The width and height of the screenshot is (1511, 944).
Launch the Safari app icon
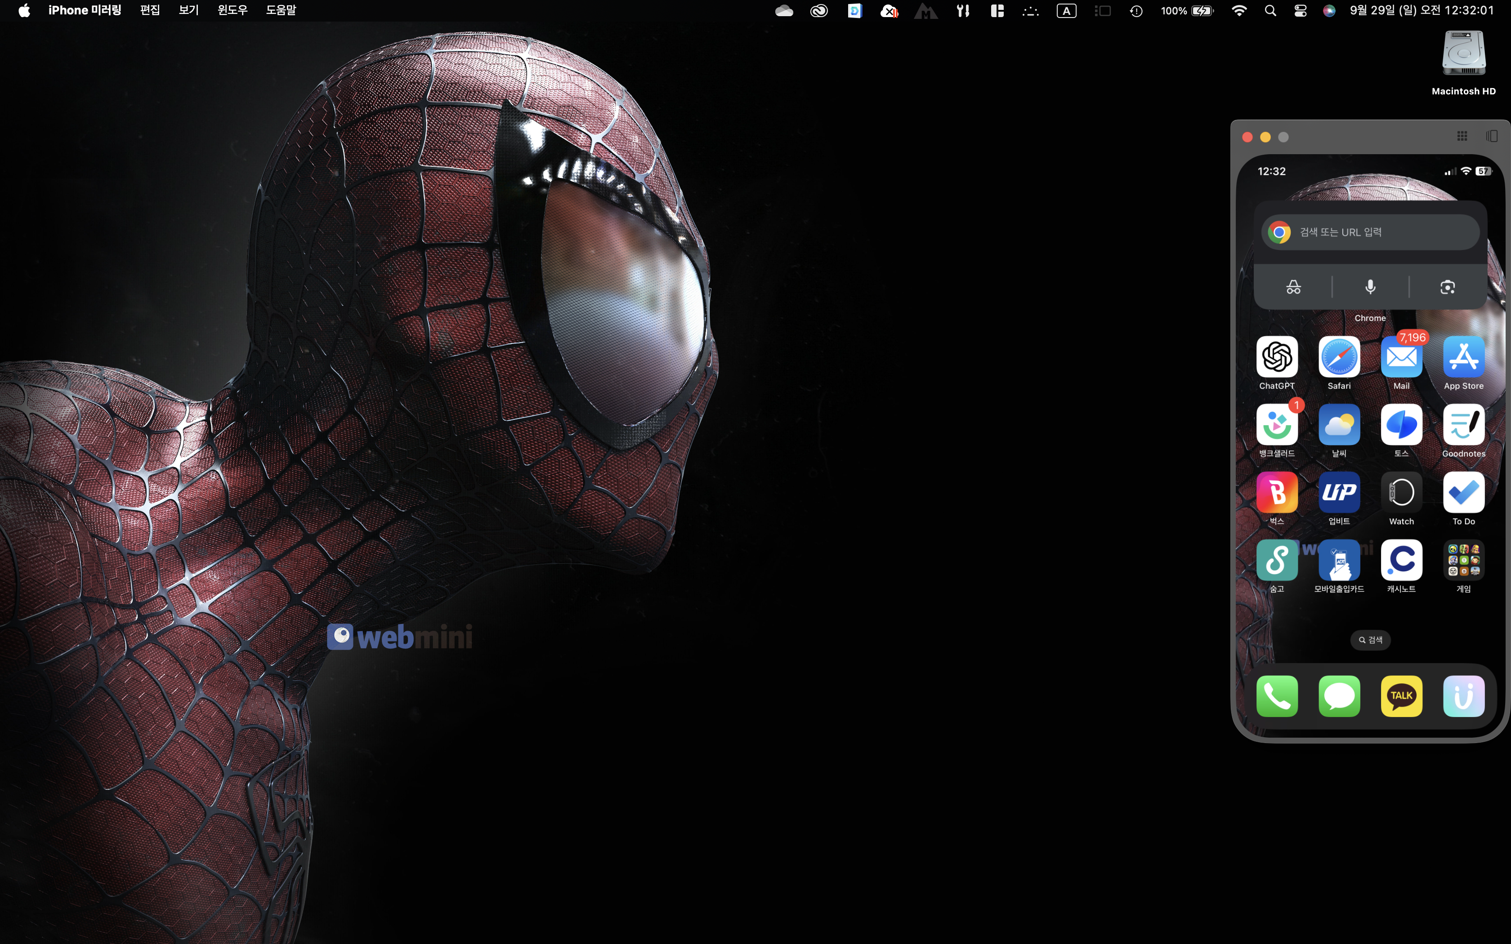[x=1339, y=357]
